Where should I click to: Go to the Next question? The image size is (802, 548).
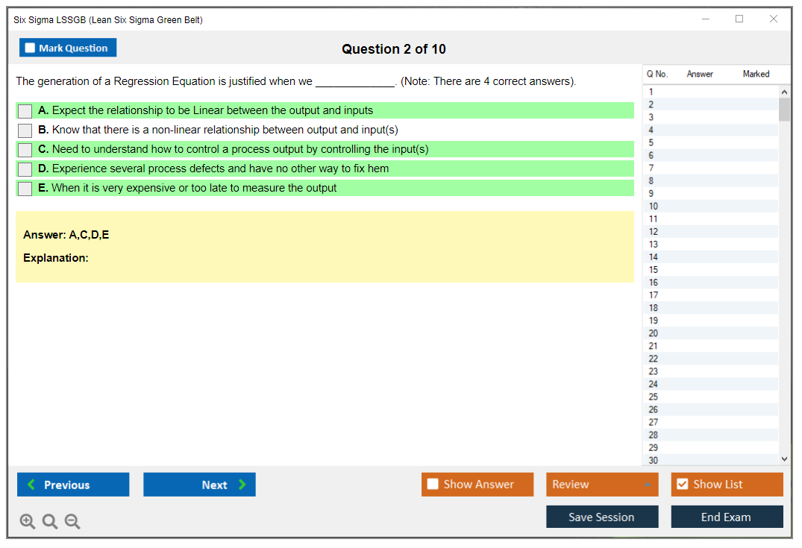tap(199, 485)
